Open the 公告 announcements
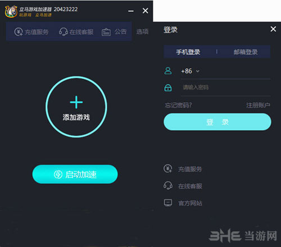The height and width of the screenshot is (247, 281). tap(114, 32)
